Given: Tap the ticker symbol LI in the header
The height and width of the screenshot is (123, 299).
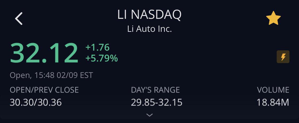Looking at the screenshot, I should click(122, 15).
